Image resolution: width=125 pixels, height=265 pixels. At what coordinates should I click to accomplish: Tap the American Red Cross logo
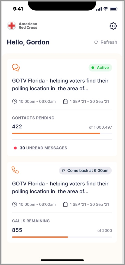pos(22,26)
